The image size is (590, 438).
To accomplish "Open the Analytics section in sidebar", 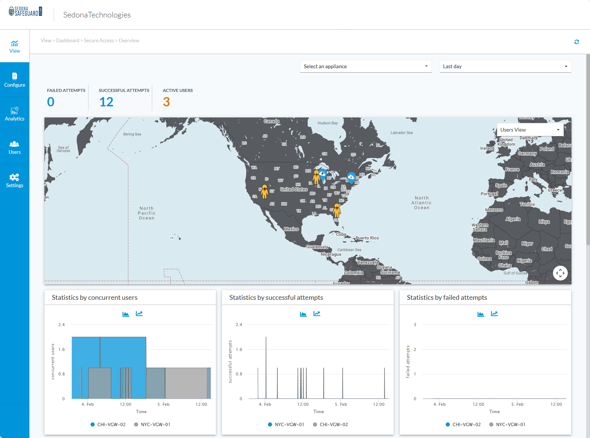I will 14,114.
